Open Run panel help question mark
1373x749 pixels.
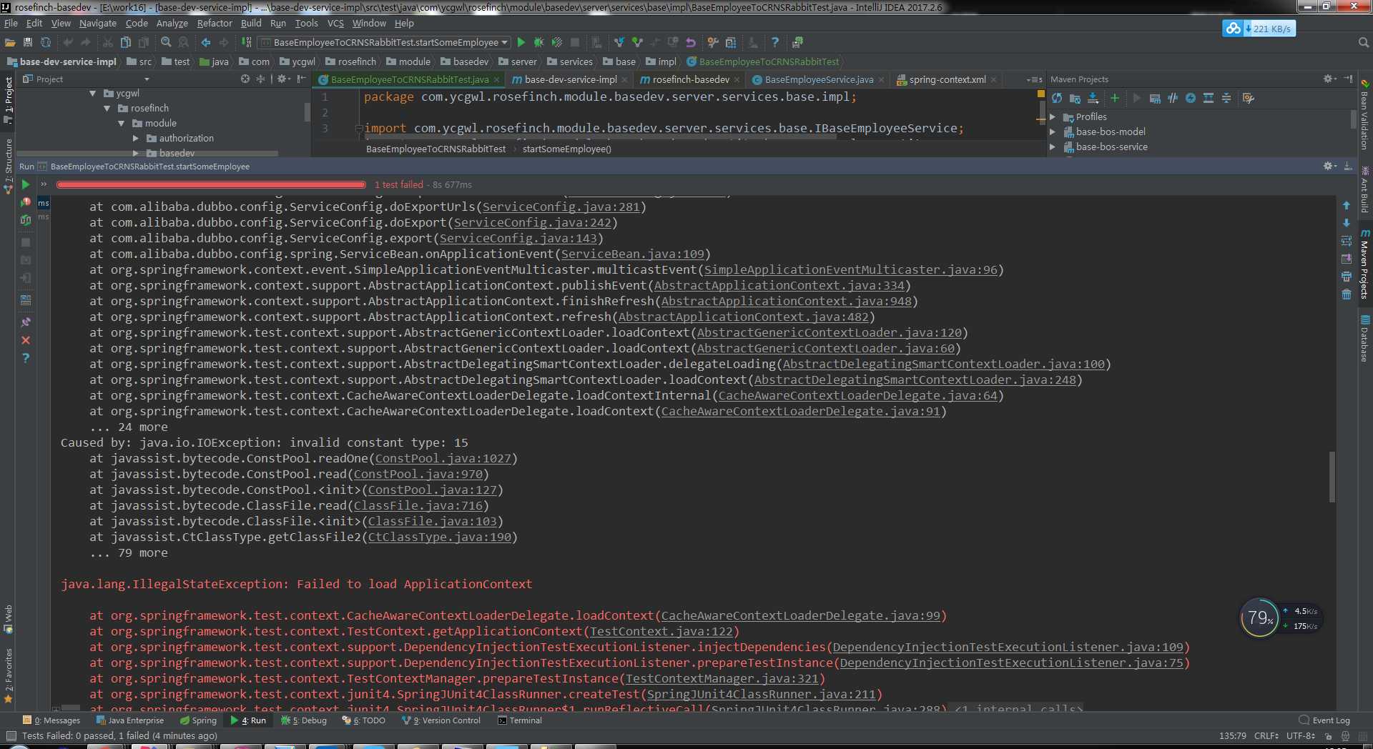pos(26,358)
